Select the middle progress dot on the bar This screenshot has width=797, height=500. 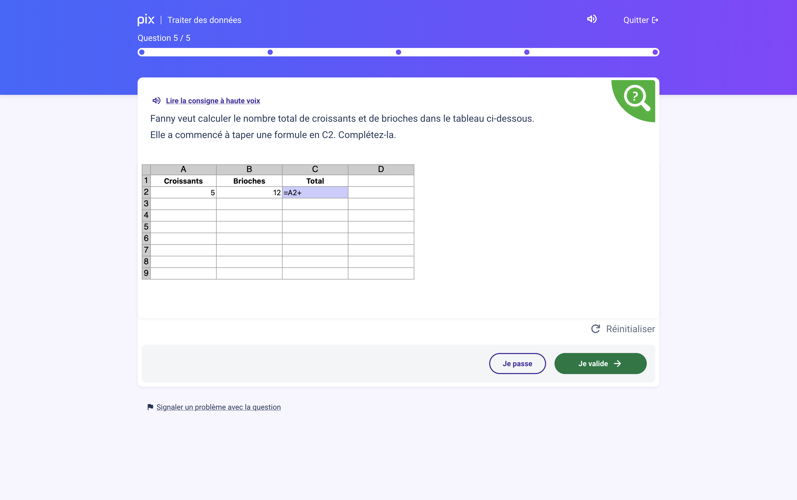pyautogui.click(x=398, y=52)
